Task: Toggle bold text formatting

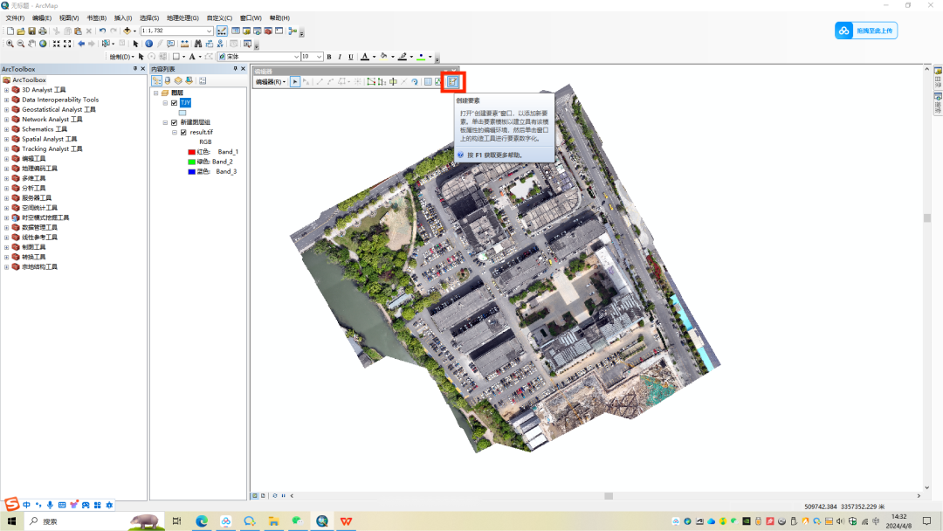Action: 329,57
